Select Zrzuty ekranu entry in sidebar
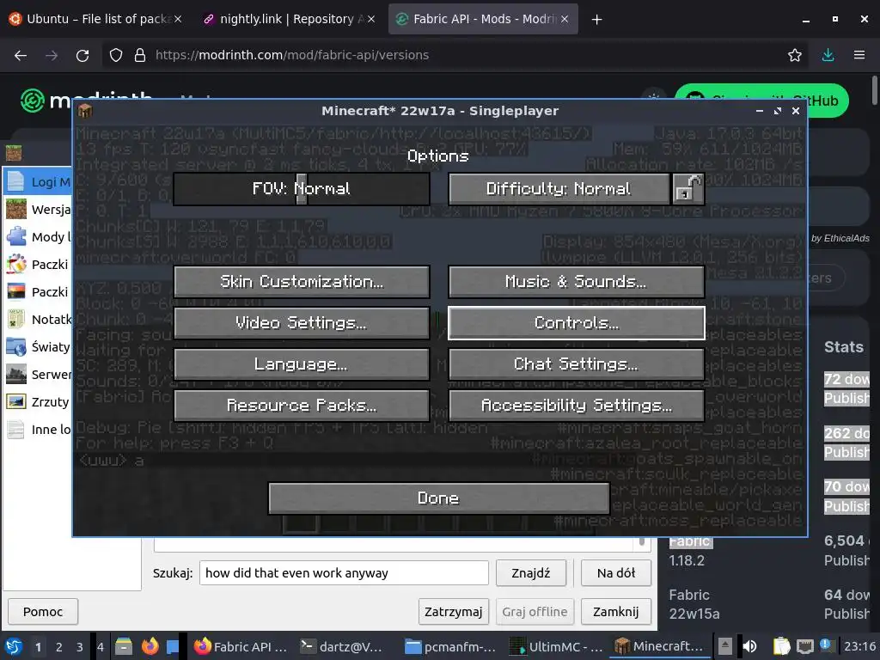880x660 pixels. (38, 402)
